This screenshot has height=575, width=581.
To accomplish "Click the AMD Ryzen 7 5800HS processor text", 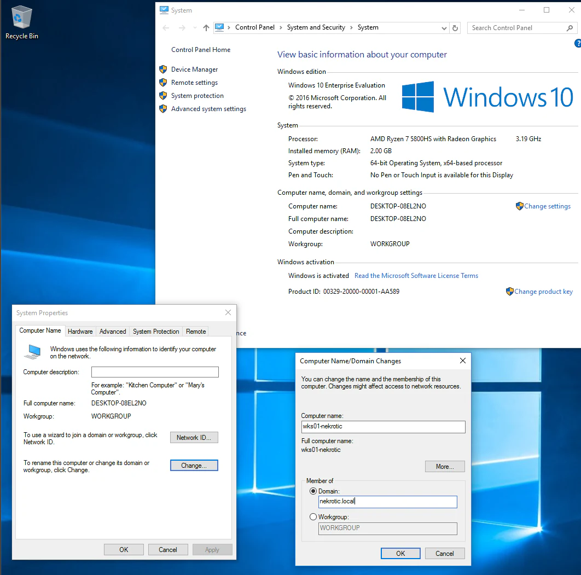I will [433, 139].
